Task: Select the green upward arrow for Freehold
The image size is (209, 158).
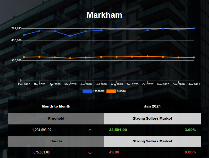Action: click(x=90, y=130)
